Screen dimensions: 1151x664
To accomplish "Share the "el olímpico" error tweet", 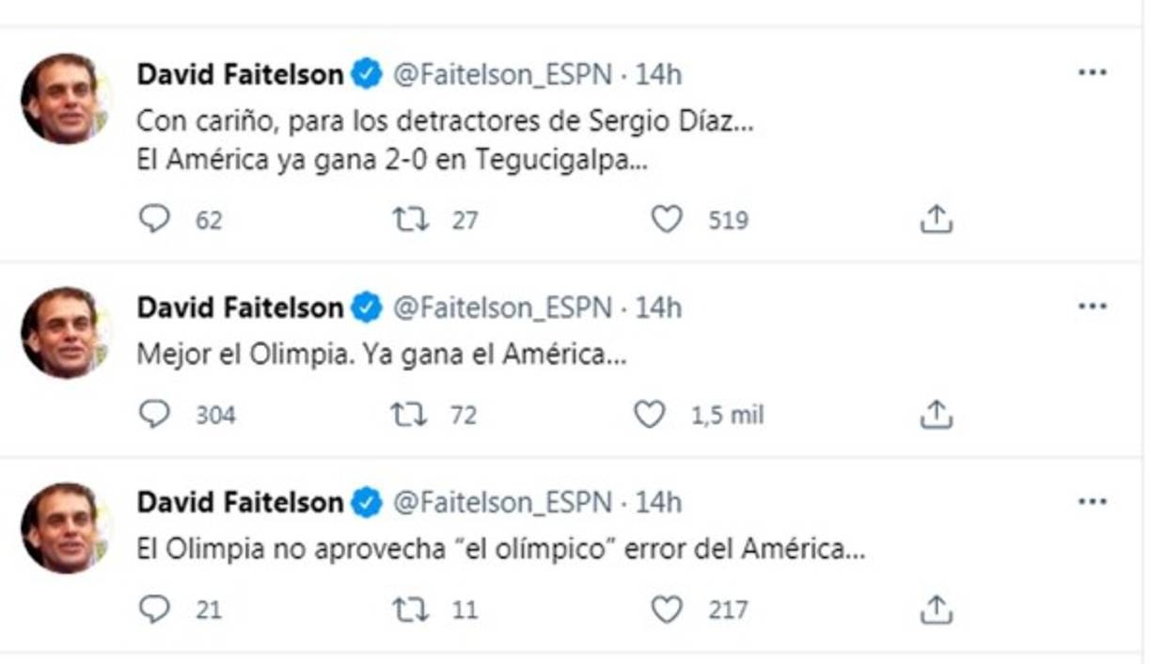I will [936, 609].
